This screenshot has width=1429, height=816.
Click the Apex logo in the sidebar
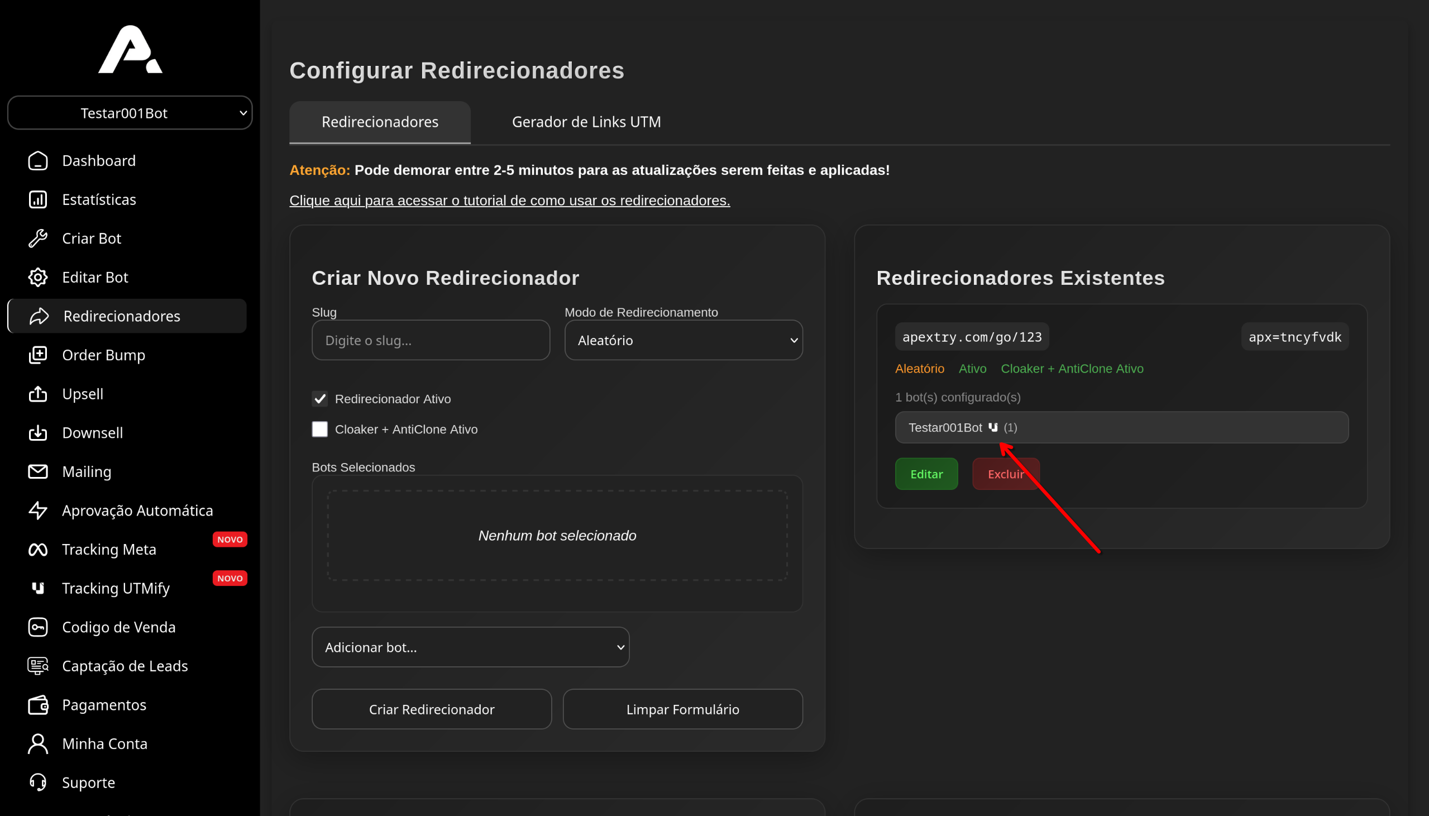pos(130,49)
